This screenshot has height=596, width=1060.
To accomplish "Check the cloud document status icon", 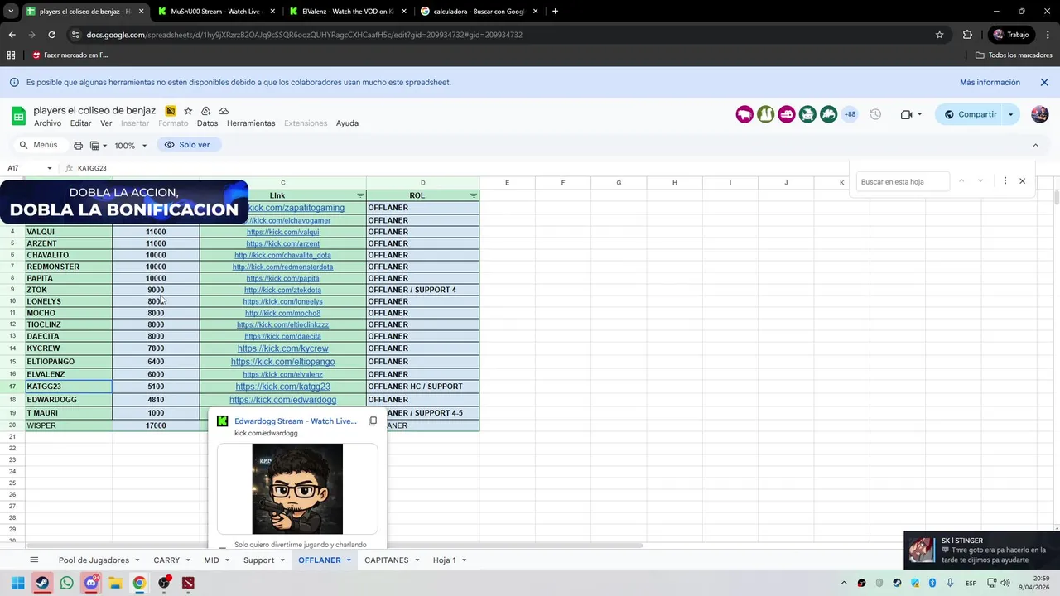I will 224,111.
